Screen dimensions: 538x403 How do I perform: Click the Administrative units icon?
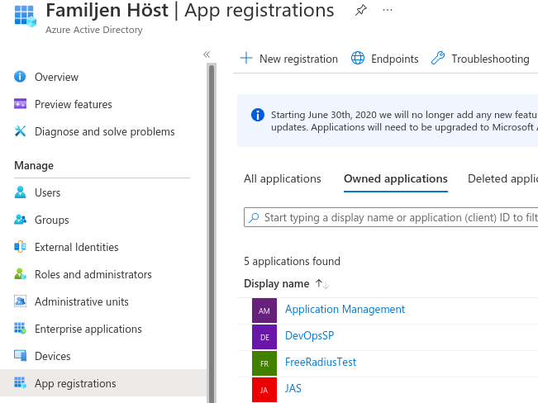[x=20, y=301]
